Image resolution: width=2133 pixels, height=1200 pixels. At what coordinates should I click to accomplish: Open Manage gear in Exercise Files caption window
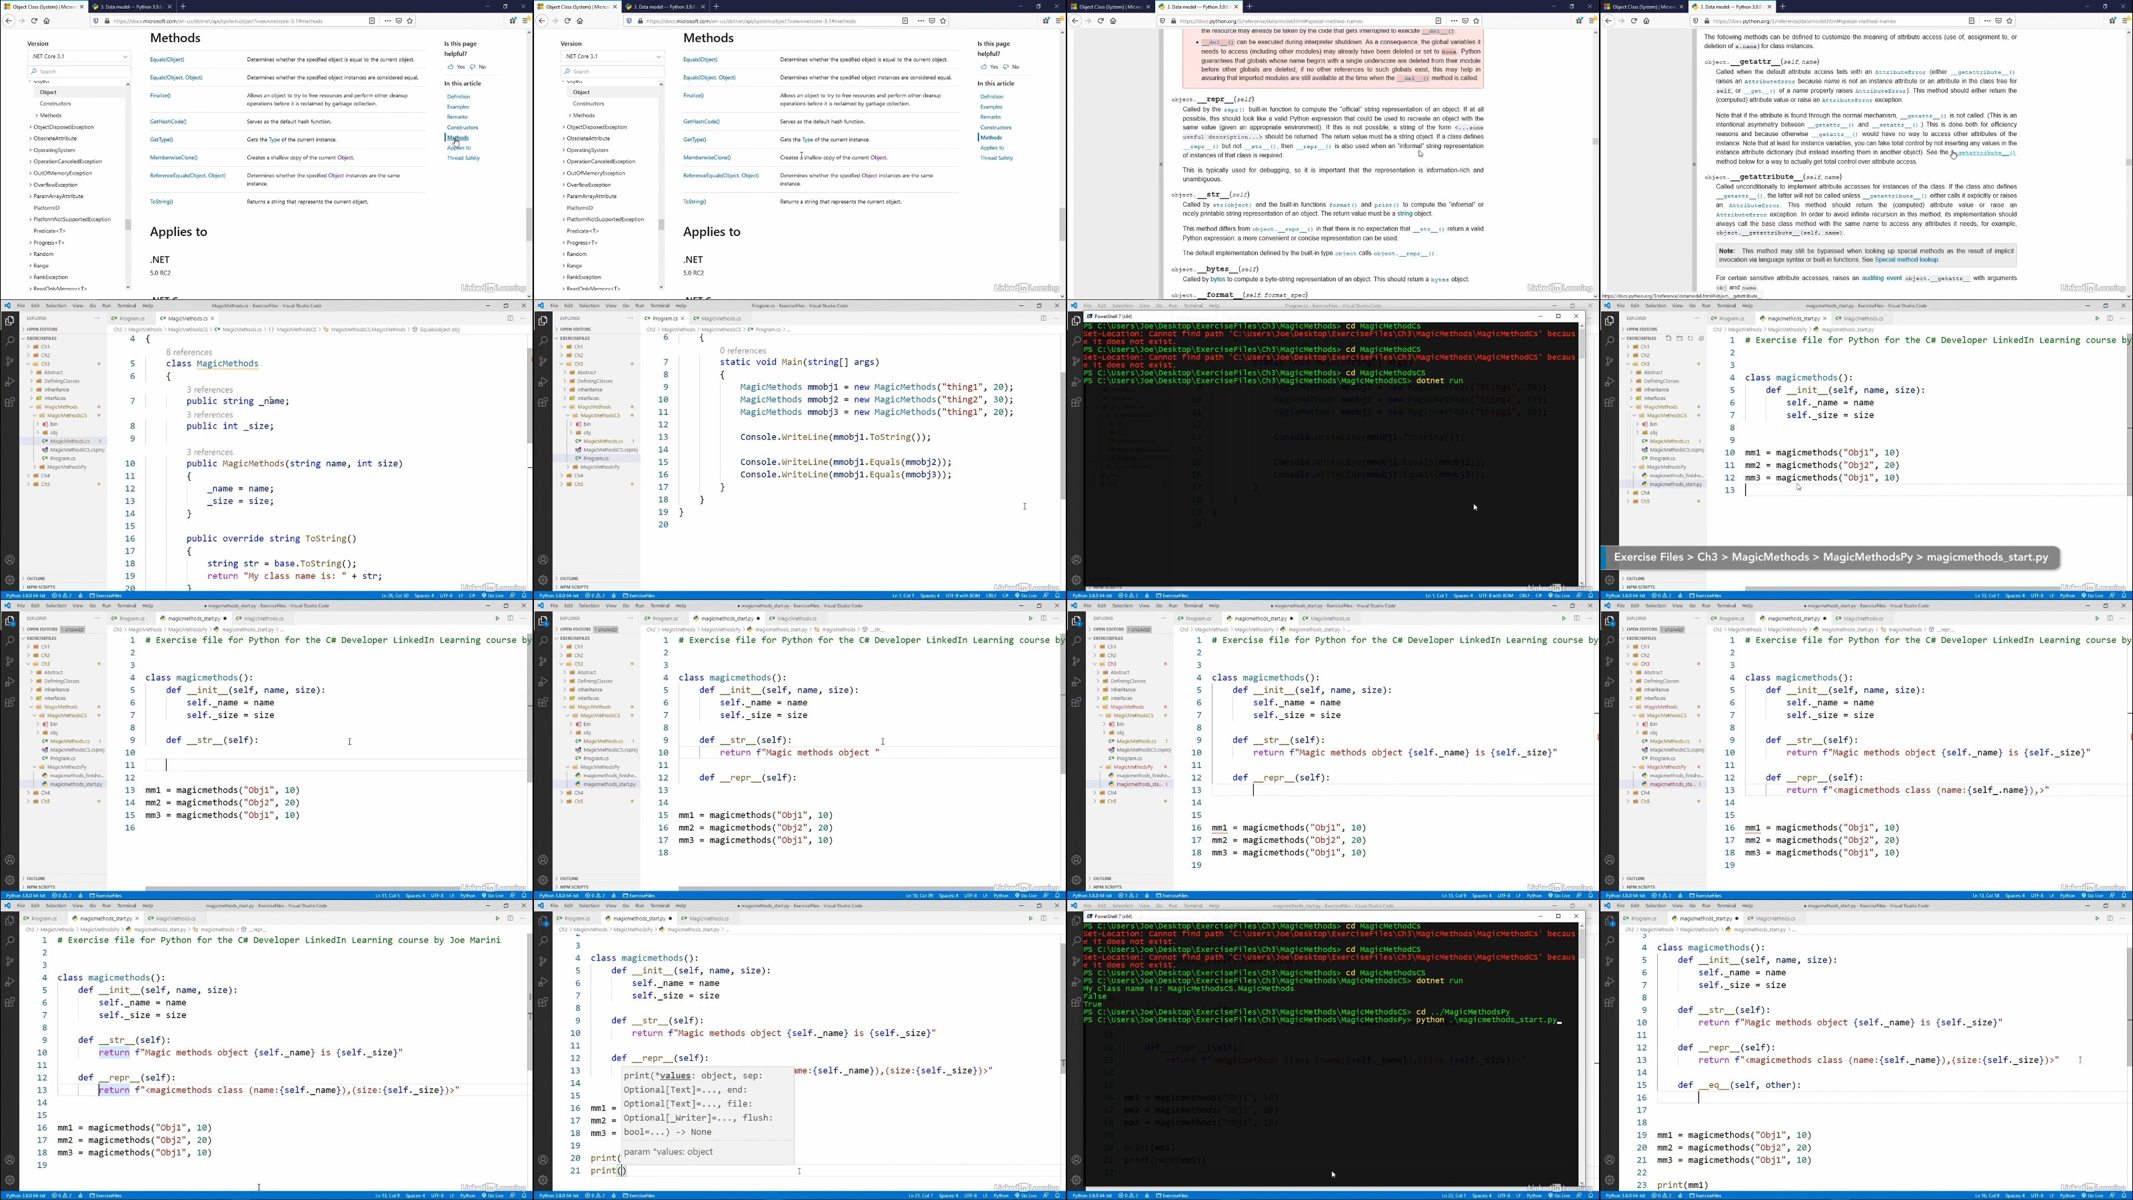pyautogui.click(x=1609, y=580)
